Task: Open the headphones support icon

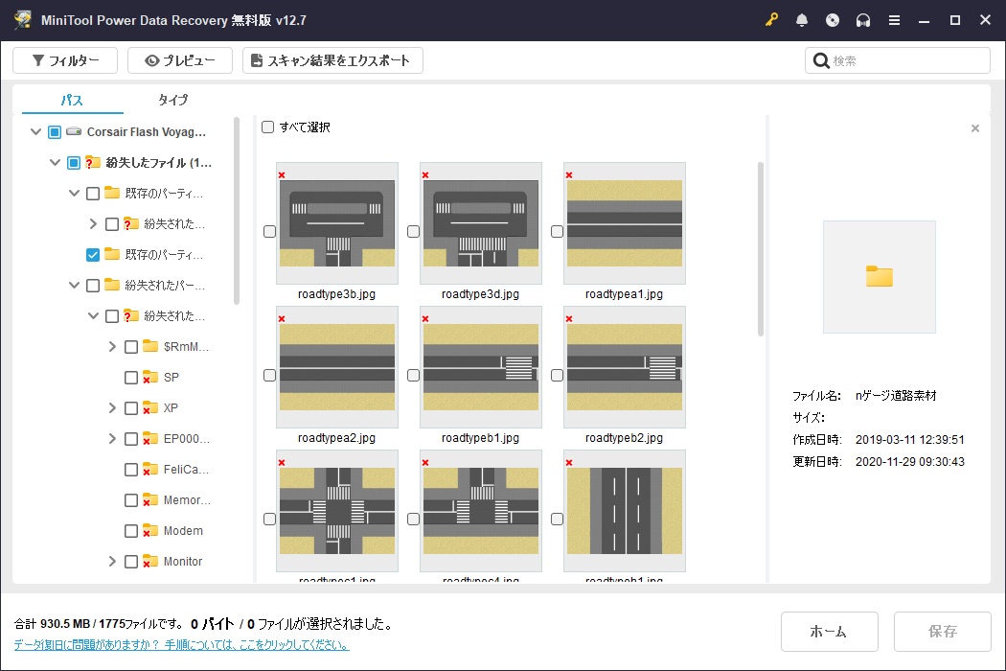Action: [x=863, y=20]
